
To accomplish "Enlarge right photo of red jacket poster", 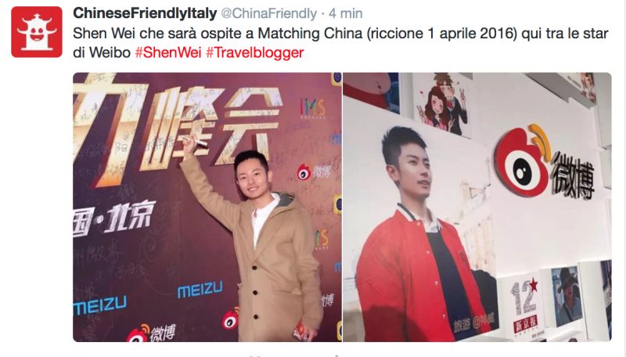I will click(477, 207).
